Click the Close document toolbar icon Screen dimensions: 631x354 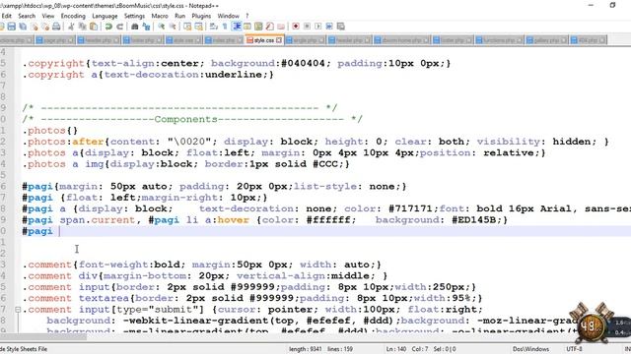(x=35, y=27)
